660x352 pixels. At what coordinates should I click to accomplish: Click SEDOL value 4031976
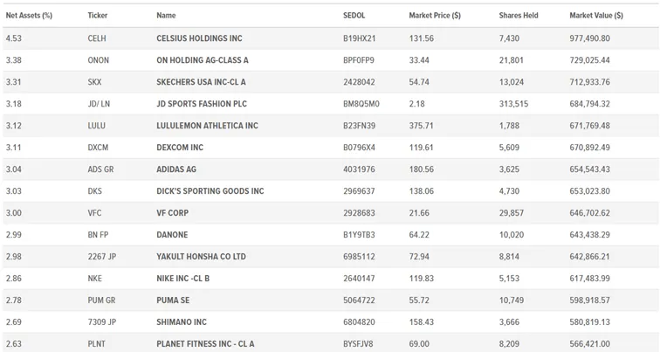(x=359, y=169)
